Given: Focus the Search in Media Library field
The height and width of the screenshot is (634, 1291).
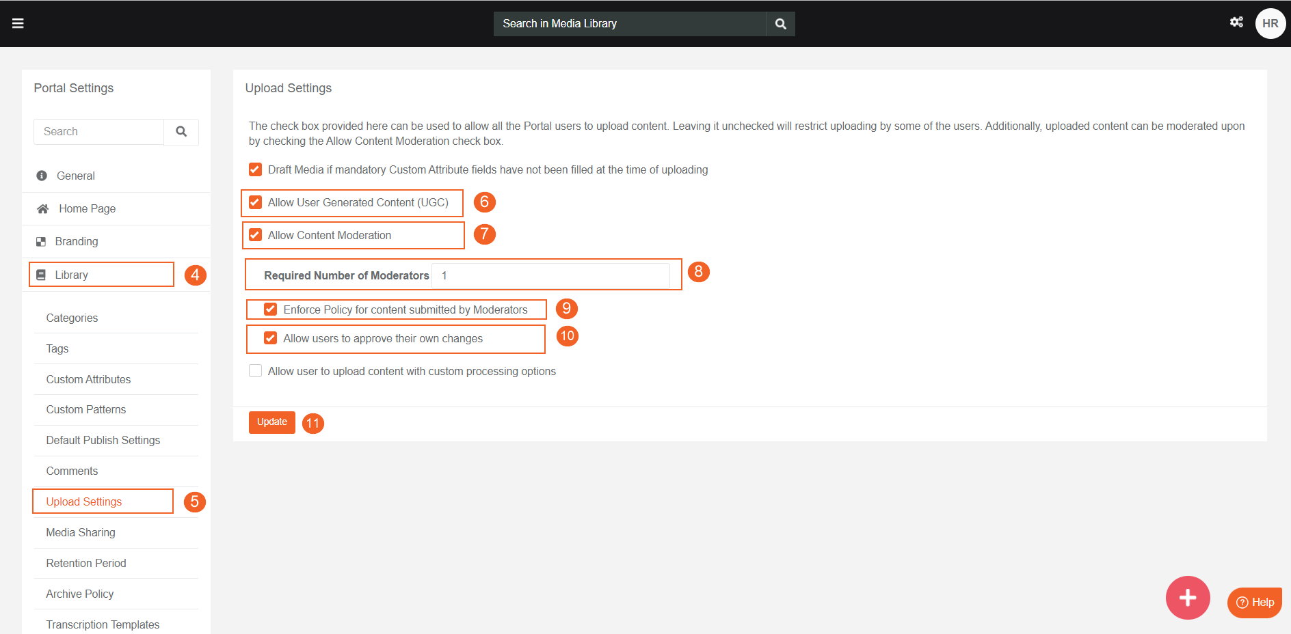Looking at the screenshot, I should click(630, 24).
